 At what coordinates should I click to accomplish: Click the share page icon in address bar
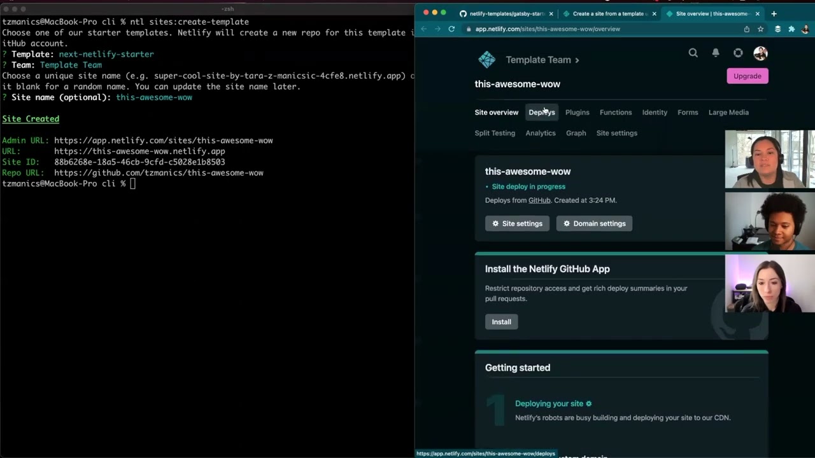(747, 29)
